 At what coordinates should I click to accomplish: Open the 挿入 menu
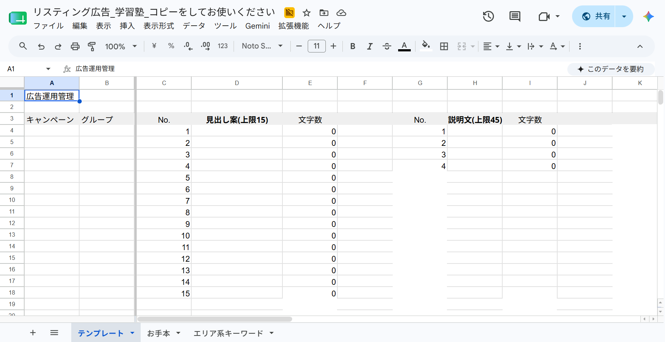click(x=127, y=26)
